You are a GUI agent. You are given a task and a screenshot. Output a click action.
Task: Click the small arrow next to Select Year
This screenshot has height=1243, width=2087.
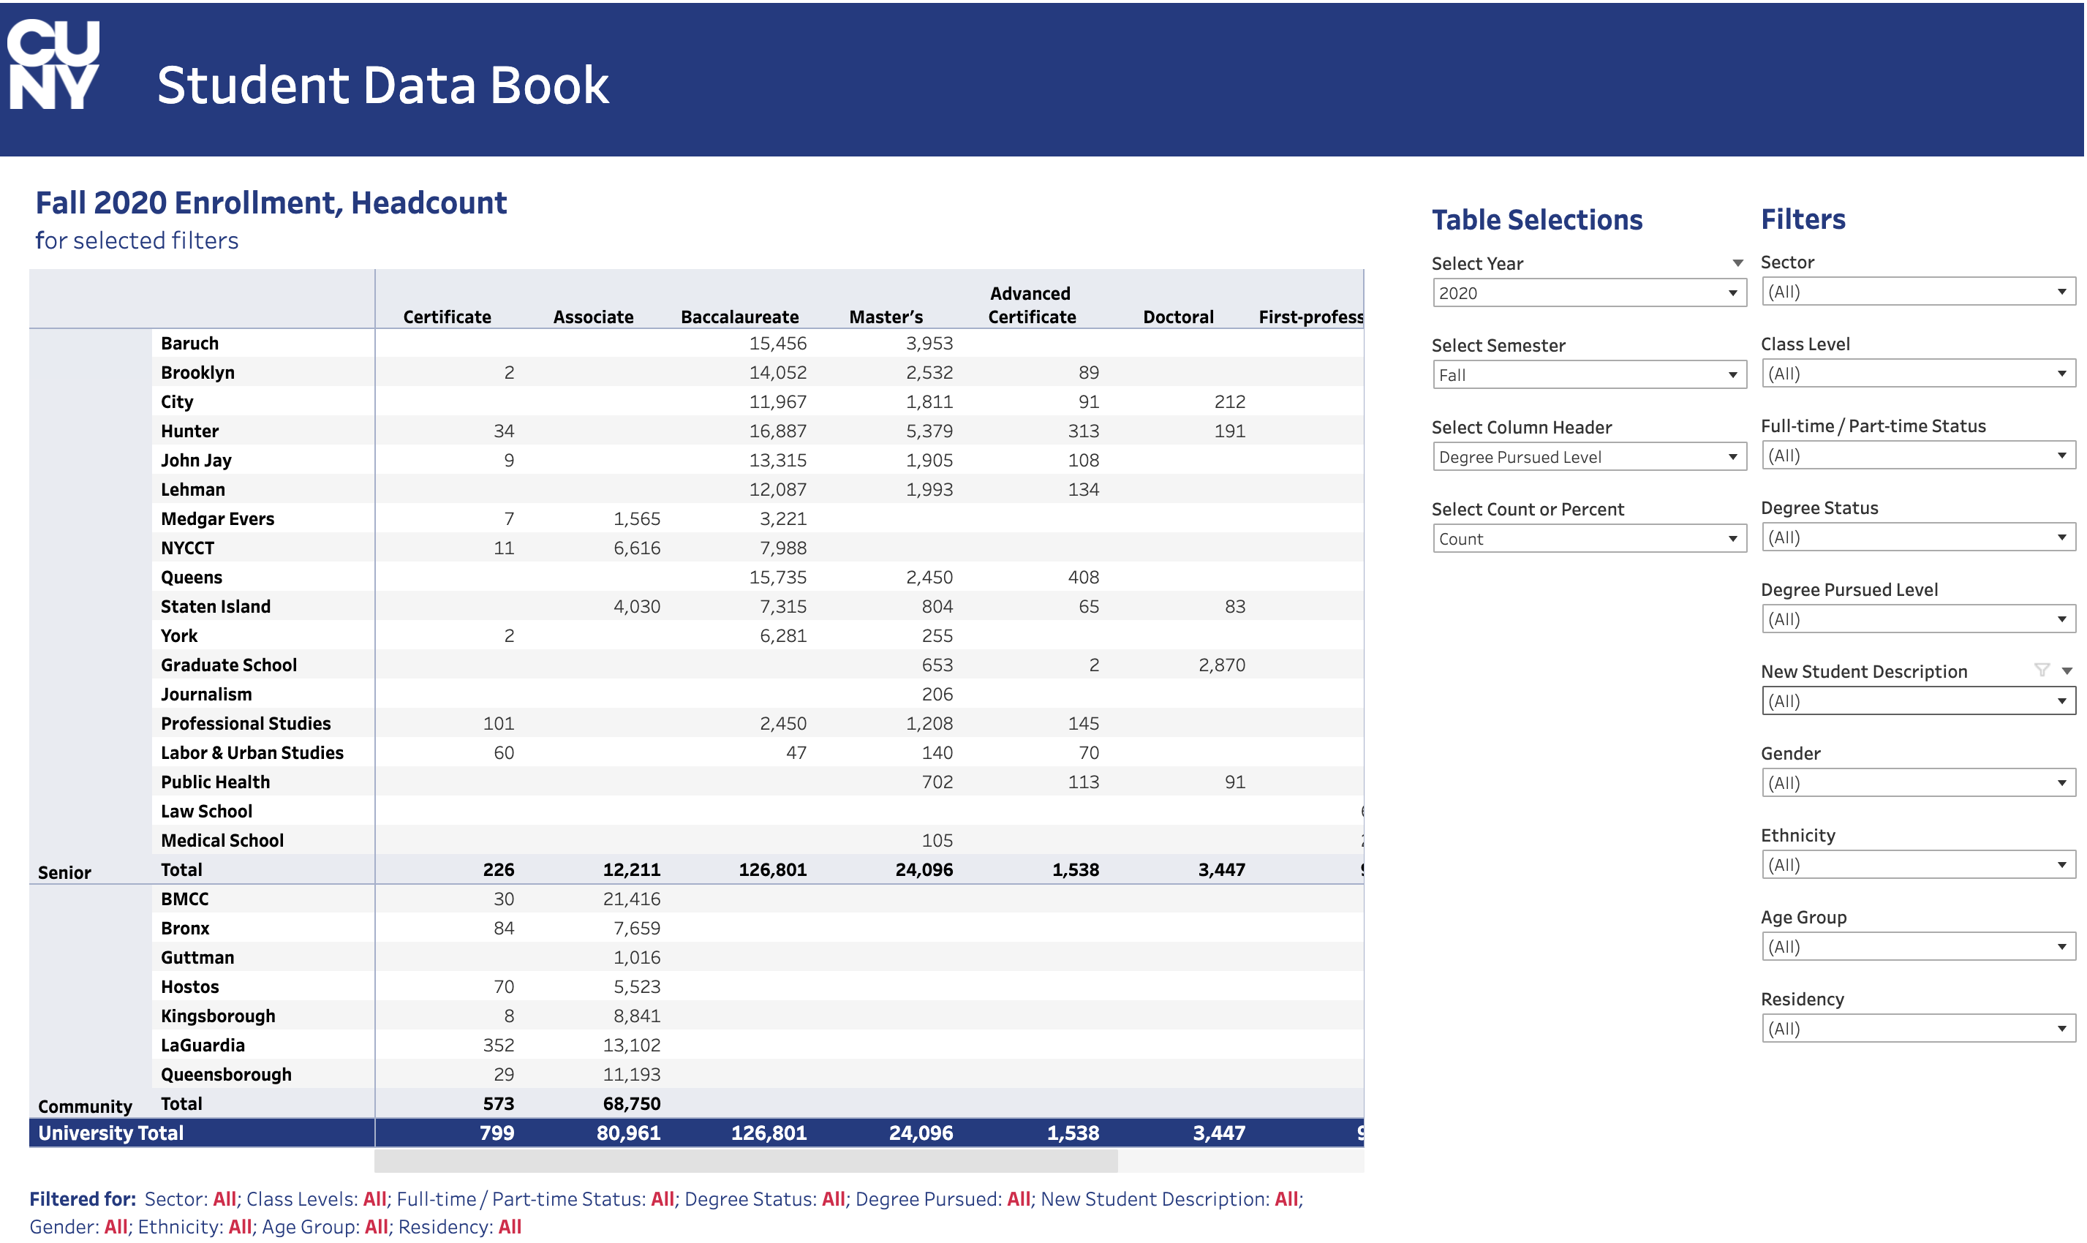pos(1737,263)
